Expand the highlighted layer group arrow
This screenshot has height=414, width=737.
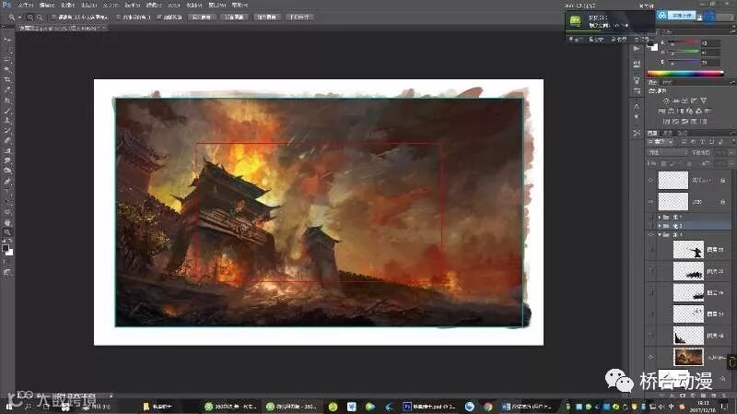click(x=660, y=226)
